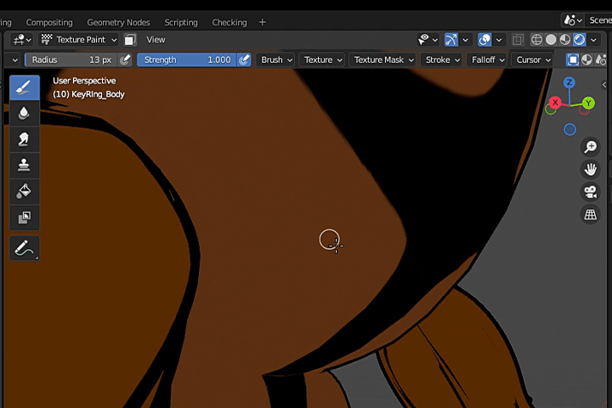Image resolution: width=612 pixels, height=408 pixels.
Task: Select the Soften tool (droplet icon)
Action: pos(24,113)
